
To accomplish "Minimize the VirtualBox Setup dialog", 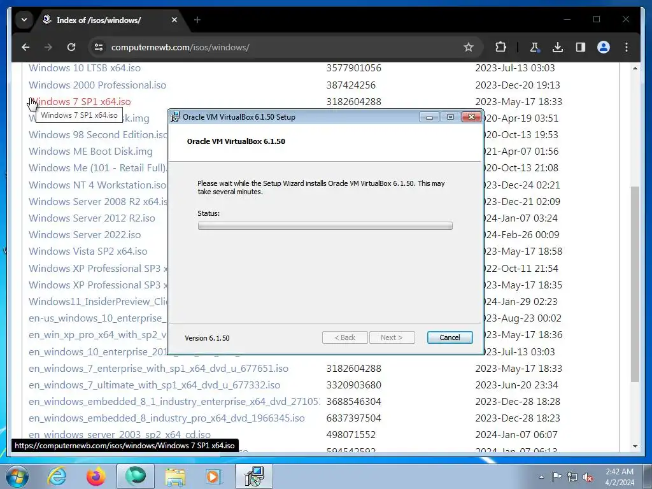I will point(429,117).
